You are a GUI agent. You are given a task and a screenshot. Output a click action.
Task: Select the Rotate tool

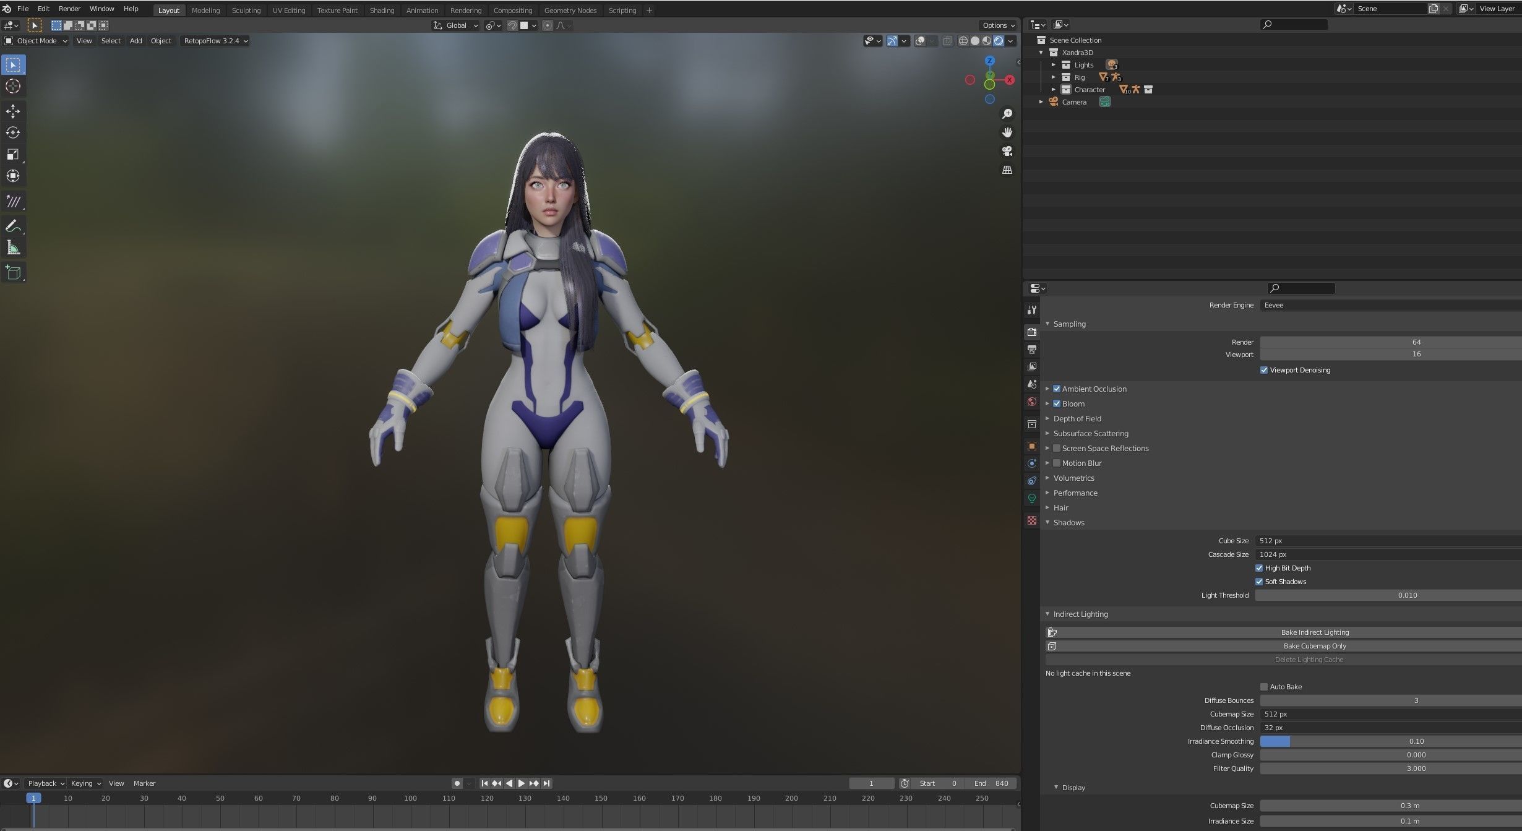(13, 133)
